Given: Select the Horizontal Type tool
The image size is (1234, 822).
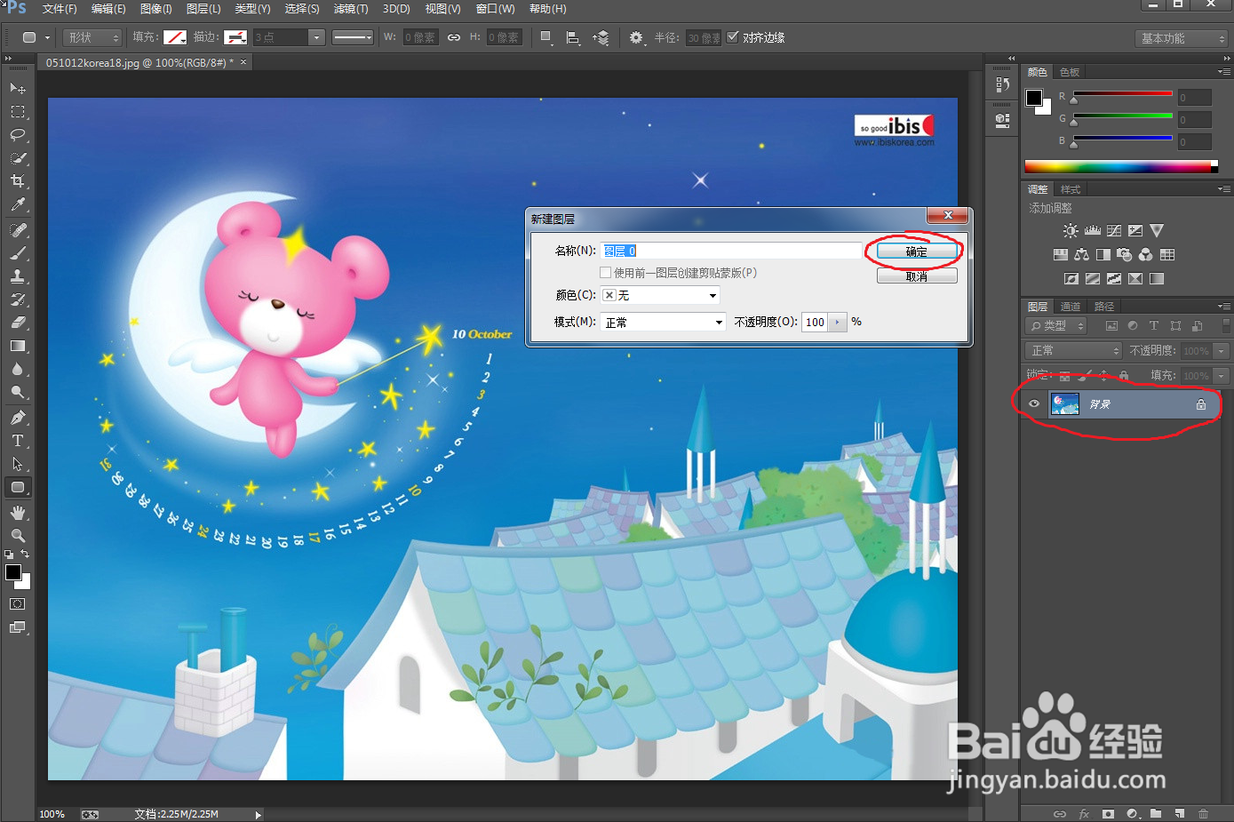Looking at the screenshot, I should (x=17, y=441).
